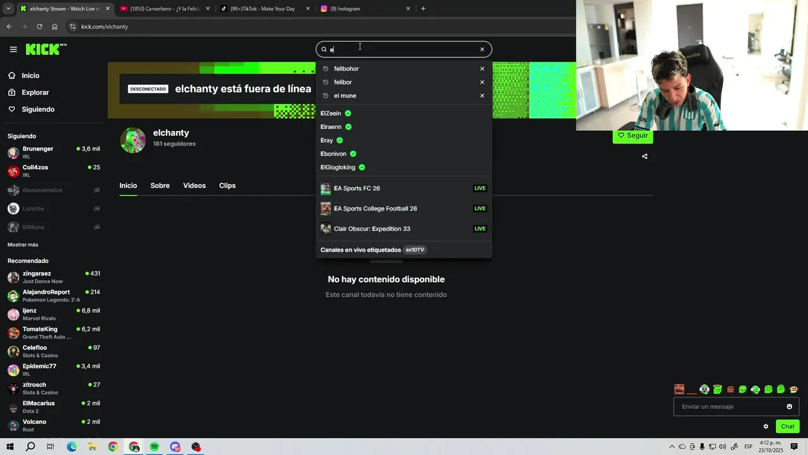Open Brunenger followed channel
808x455 pixels.
point(54,152)
